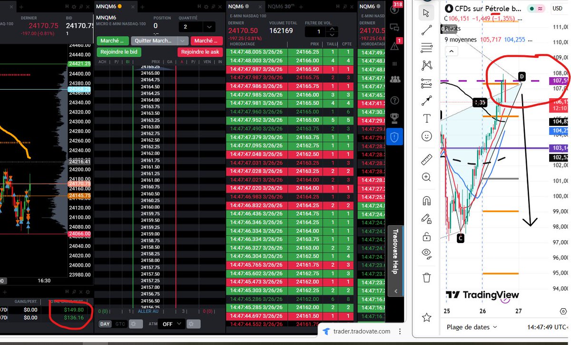
Task: Open the Quantité dropdown arrow
Action: 209,27
